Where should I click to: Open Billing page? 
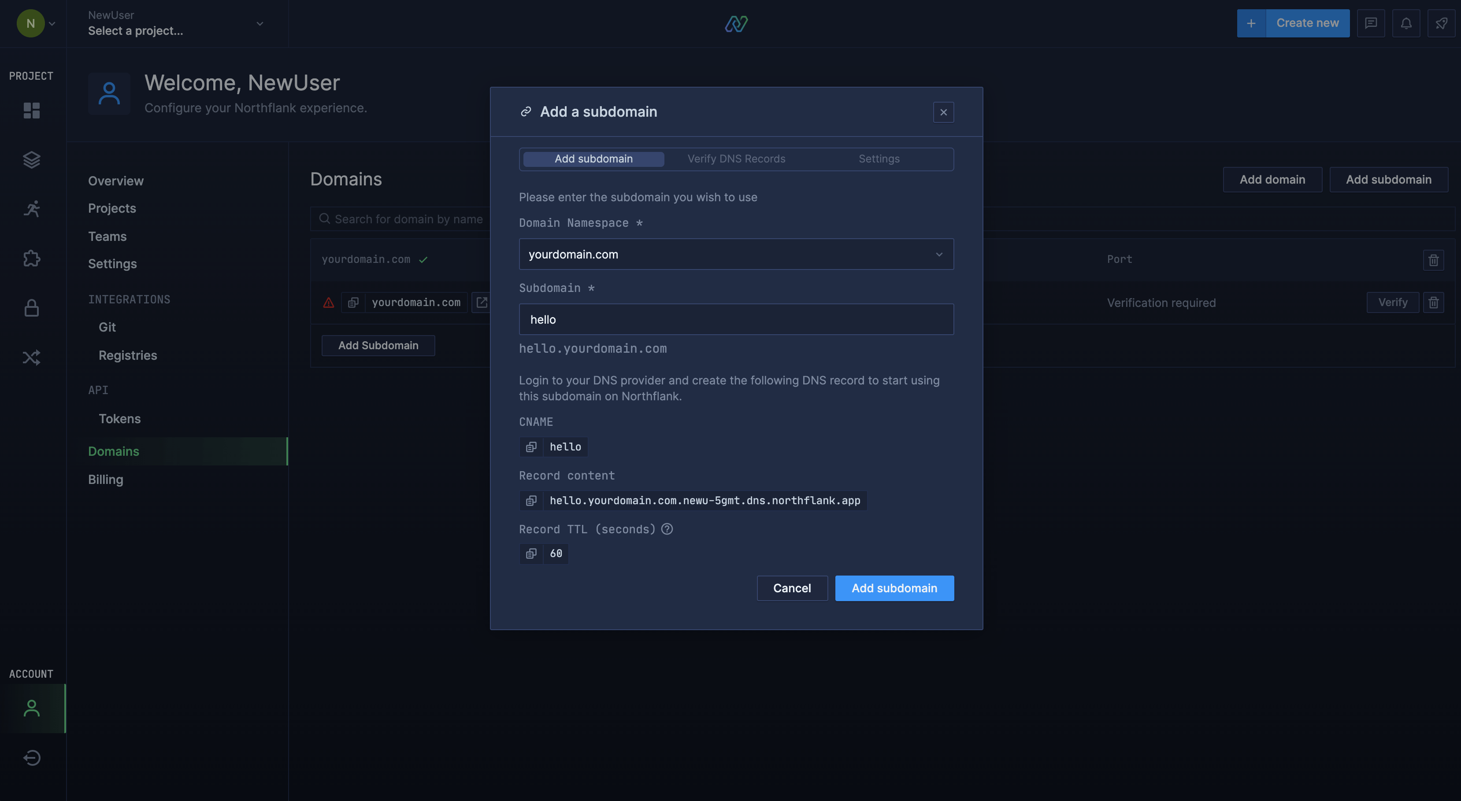[105, 480]
